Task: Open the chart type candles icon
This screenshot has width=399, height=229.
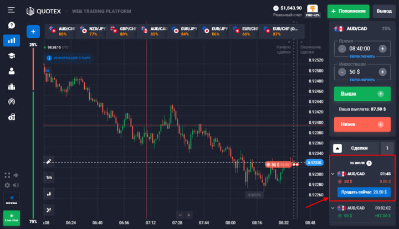Action: pyautogui.click(x=49, y=194)
